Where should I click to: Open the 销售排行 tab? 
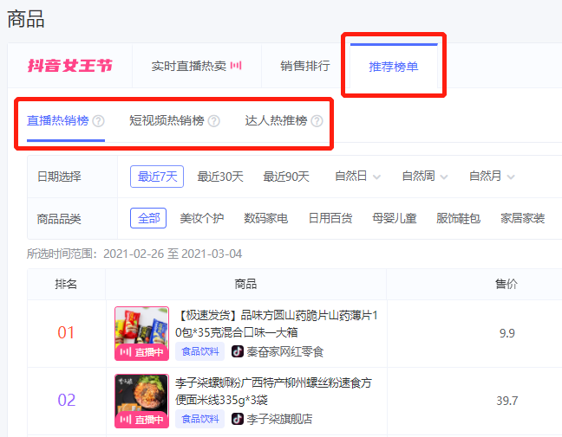point(305,66)
